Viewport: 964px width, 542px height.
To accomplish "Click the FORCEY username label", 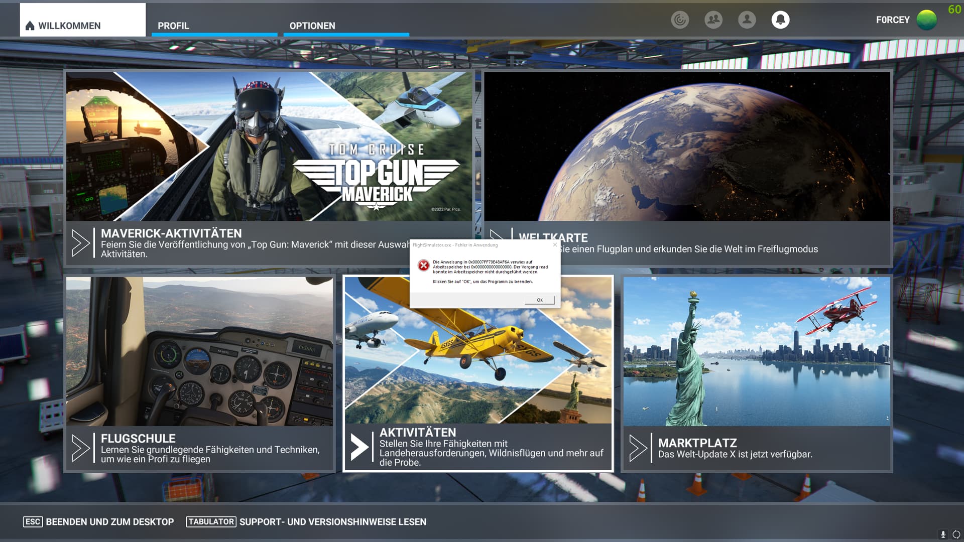I will point(893,20).
